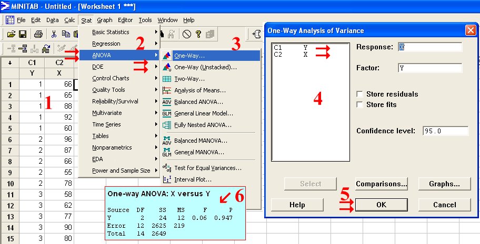Expand Quality Tools submenu
The width and height of the screenshot is (480, 244).
pos(119,90)
